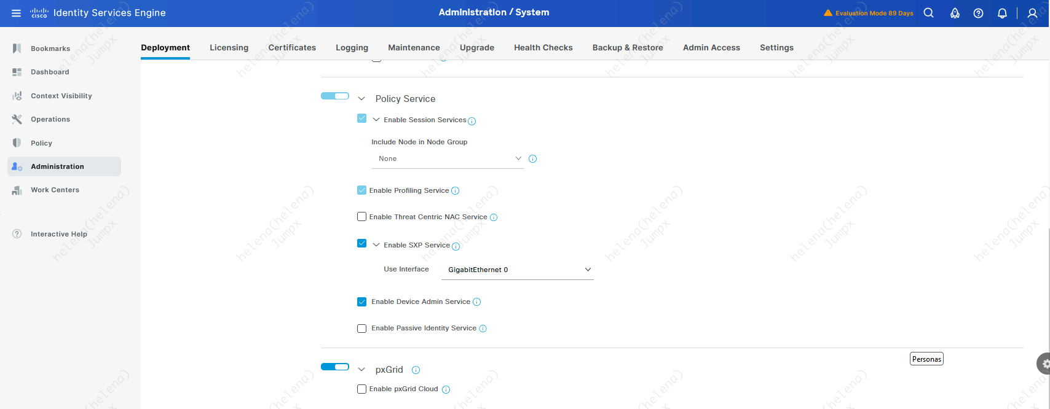Collapse the Policy Service section chevron
Viewport: 1050px width, 409px height.
tap(361, 99)
